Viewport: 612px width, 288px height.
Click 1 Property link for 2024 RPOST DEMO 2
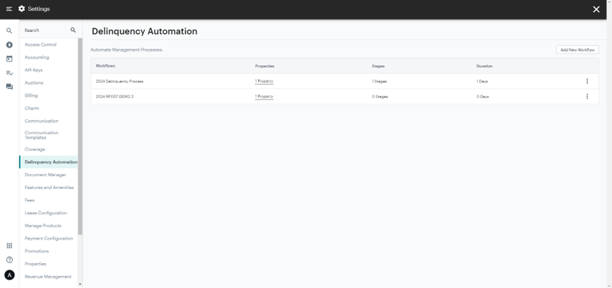264,96
